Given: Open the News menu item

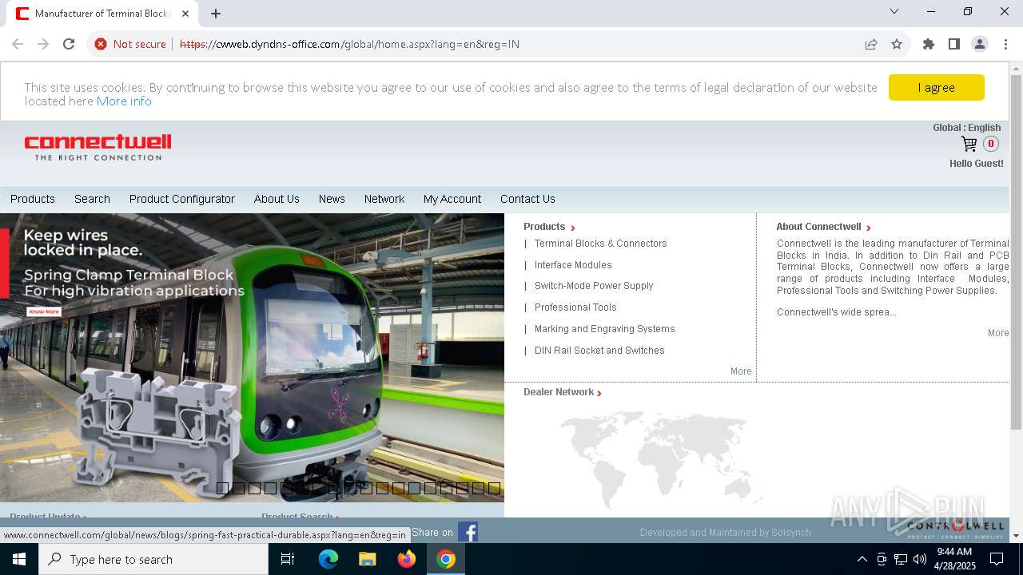Looking at the screenshot, I should click(x=332, y=199).
